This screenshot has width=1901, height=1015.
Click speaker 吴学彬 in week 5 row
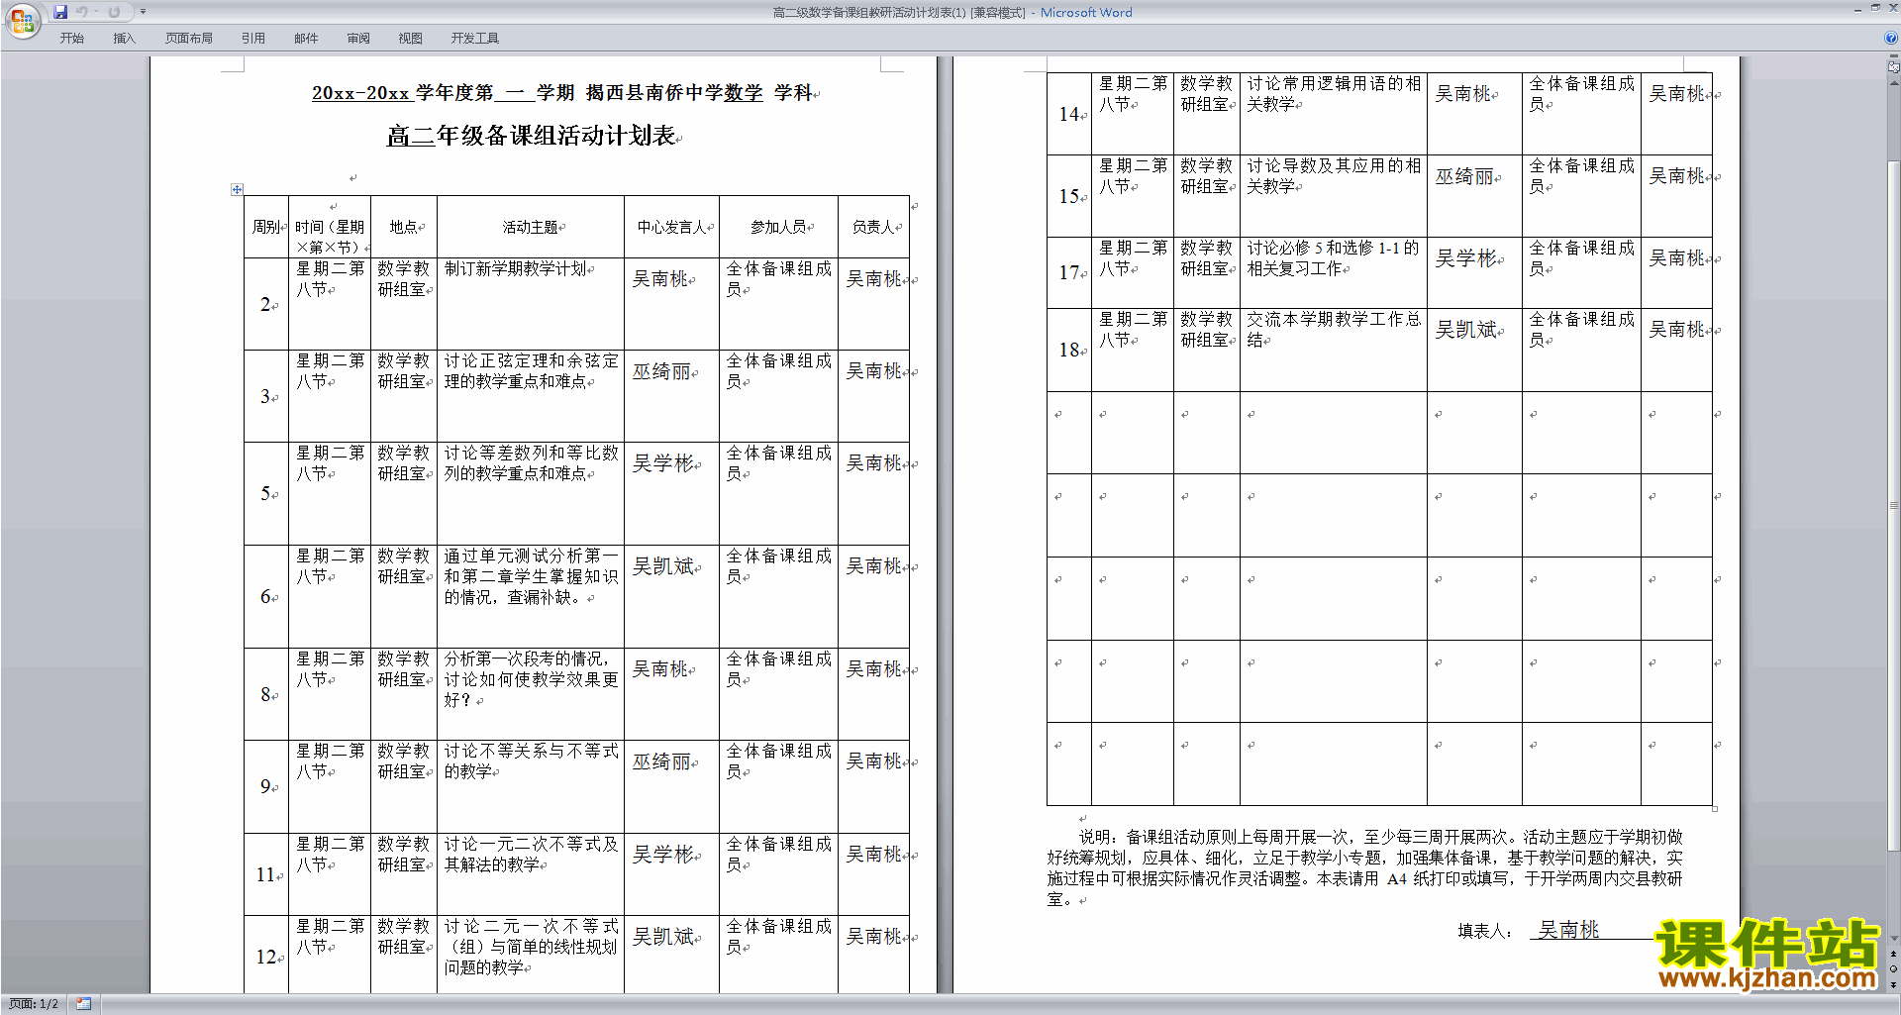click(x=663, y=463)
